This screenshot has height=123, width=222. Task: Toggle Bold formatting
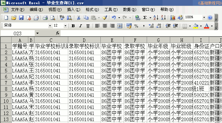click(73, 26)
